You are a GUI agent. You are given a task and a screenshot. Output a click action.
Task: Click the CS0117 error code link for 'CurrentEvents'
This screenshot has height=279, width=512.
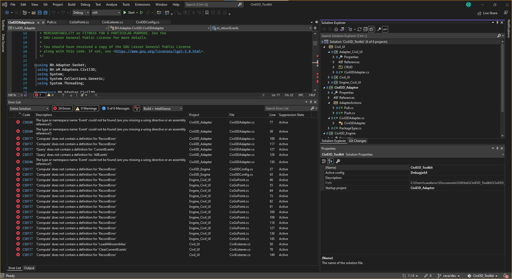[28, 149]
